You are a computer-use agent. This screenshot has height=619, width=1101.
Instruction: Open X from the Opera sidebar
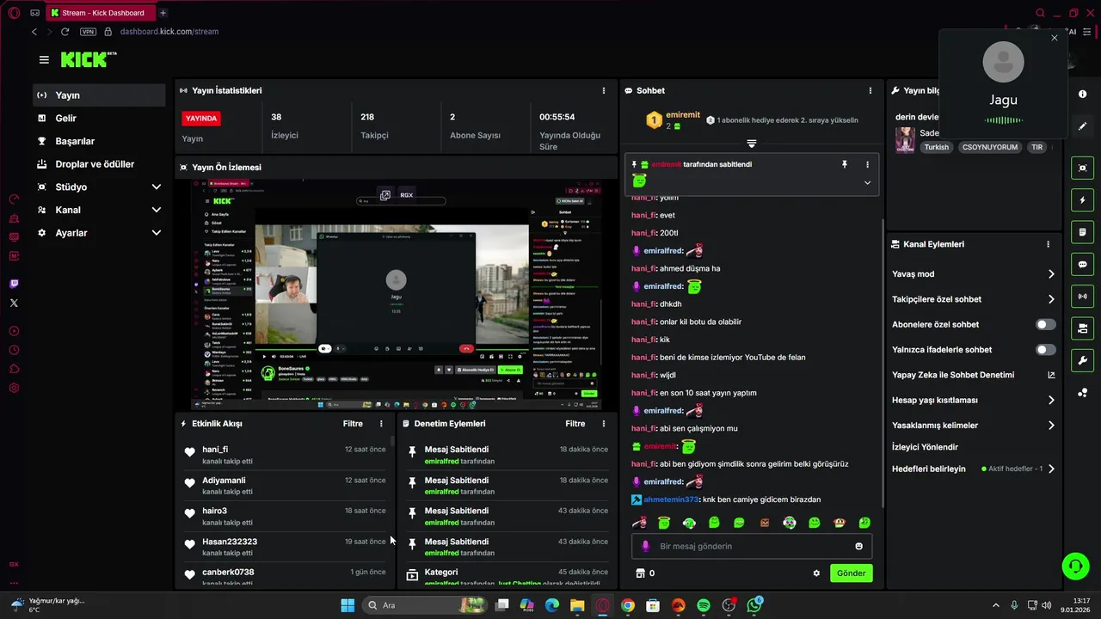point(14,303)
